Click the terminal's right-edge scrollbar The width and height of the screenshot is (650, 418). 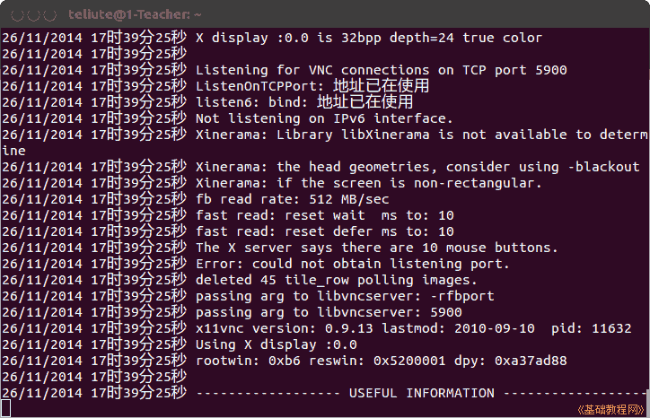pos(647,402)
